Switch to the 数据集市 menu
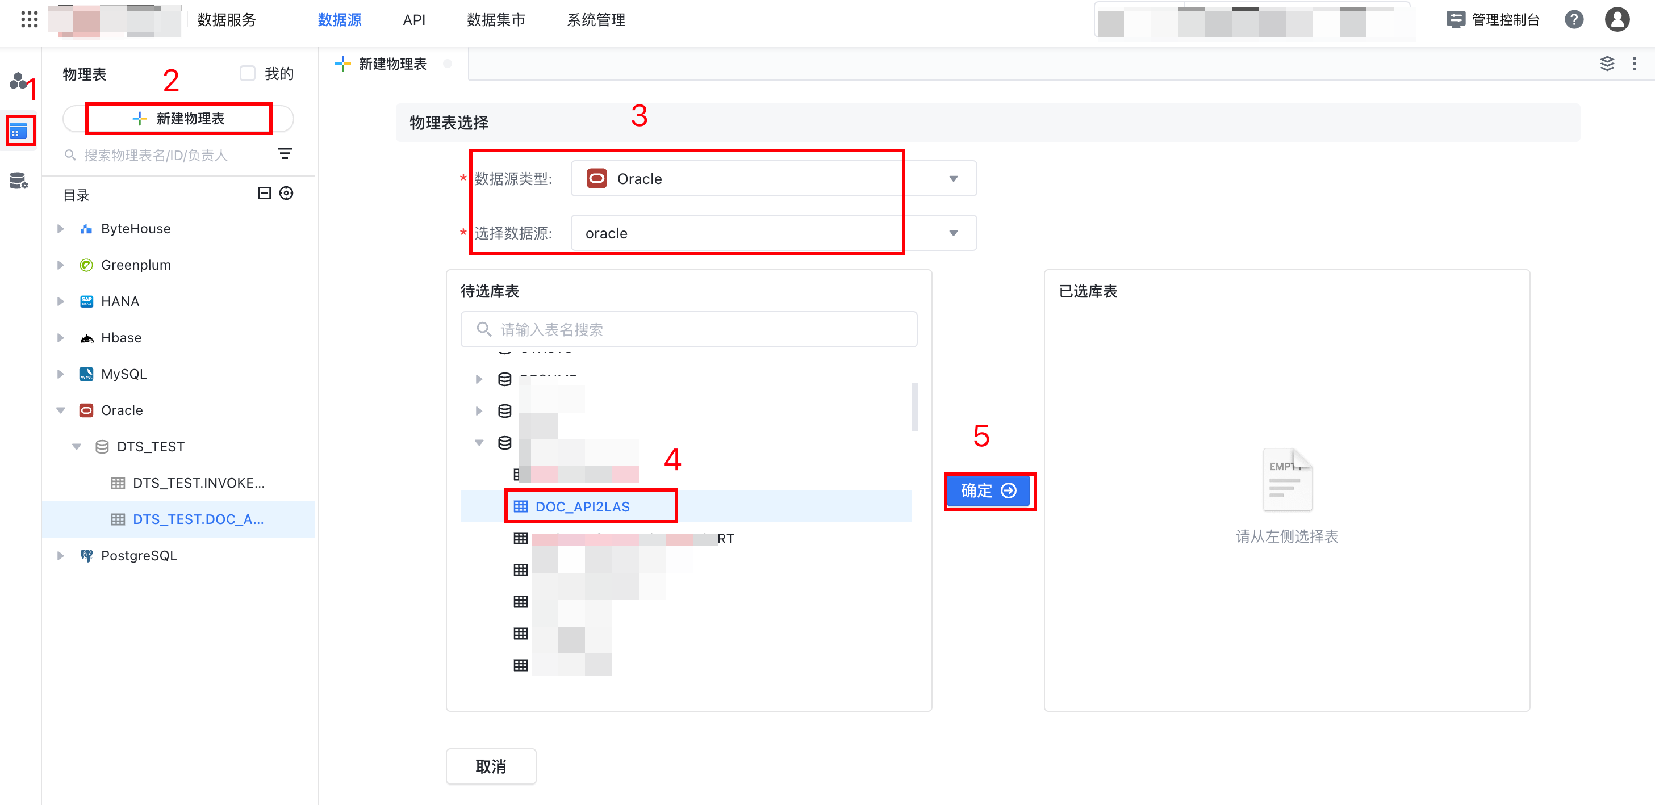The width and height of the screenshot is (1655, 805). [495, 20]
